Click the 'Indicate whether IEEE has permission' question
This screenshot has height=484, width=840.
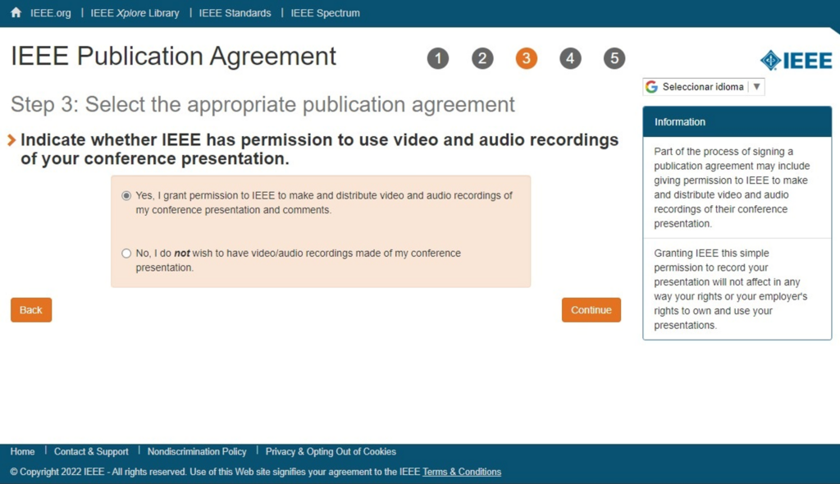point(319,149)
